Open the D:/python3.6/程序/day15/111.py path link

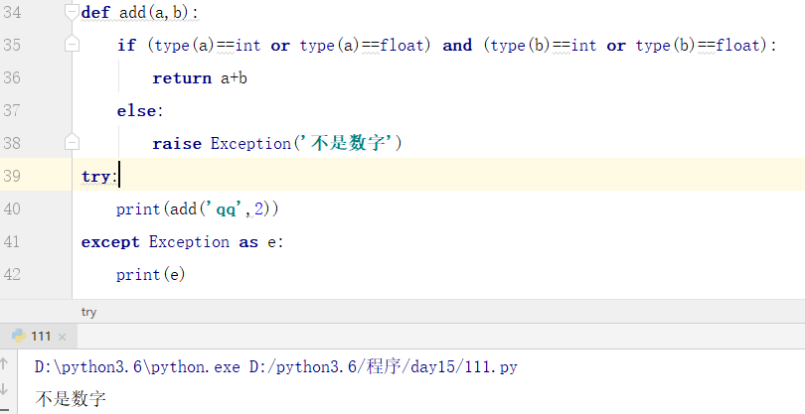click(384, 366)
